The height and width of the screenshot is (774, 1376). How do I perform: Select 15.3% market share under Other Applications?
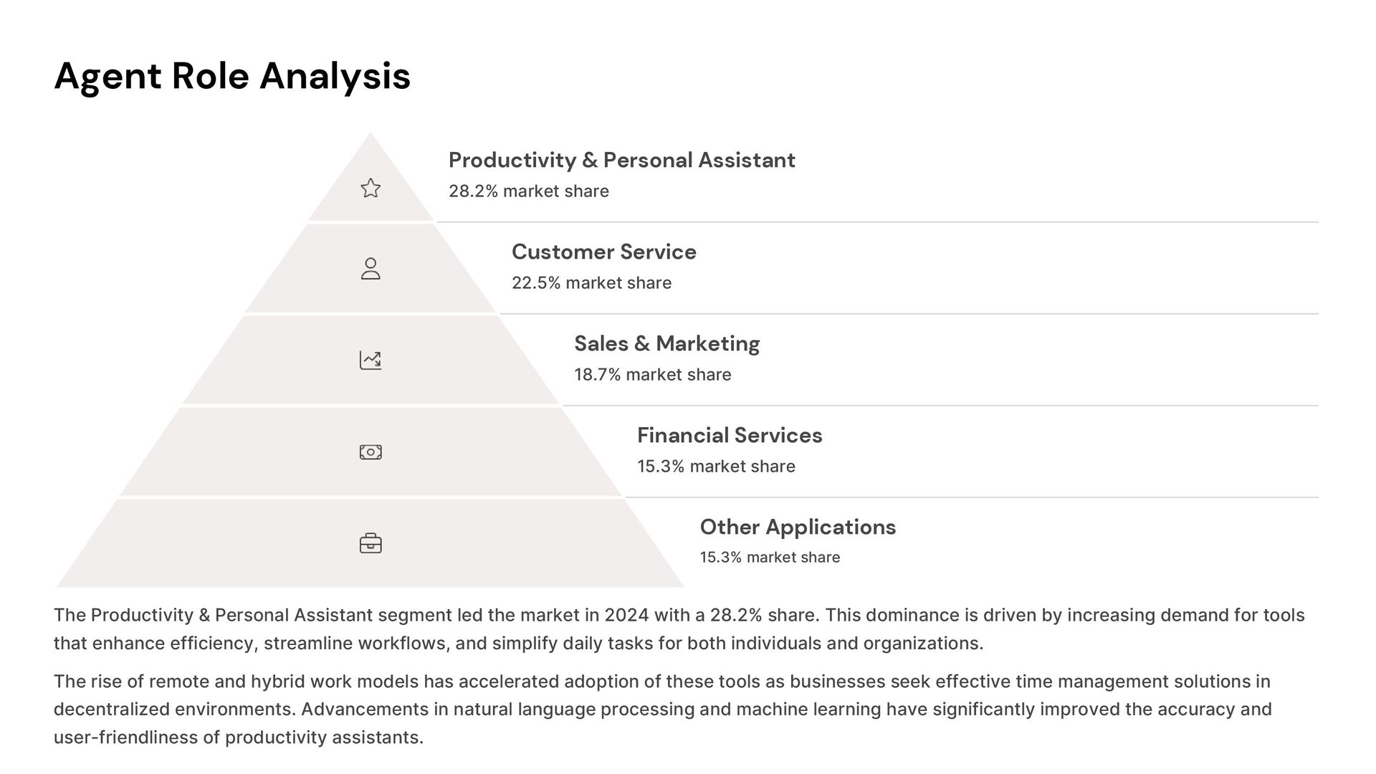770,558
